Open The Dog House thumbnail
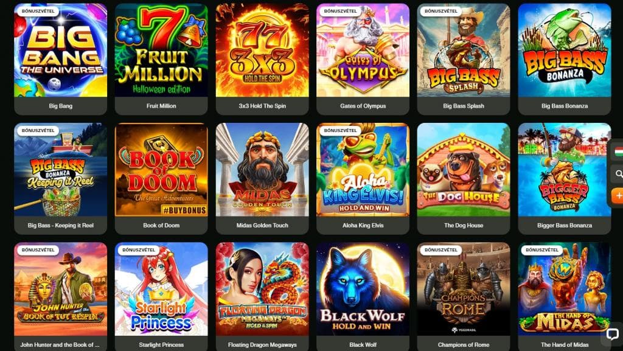 pyautogui.click(x=464, y=170)
